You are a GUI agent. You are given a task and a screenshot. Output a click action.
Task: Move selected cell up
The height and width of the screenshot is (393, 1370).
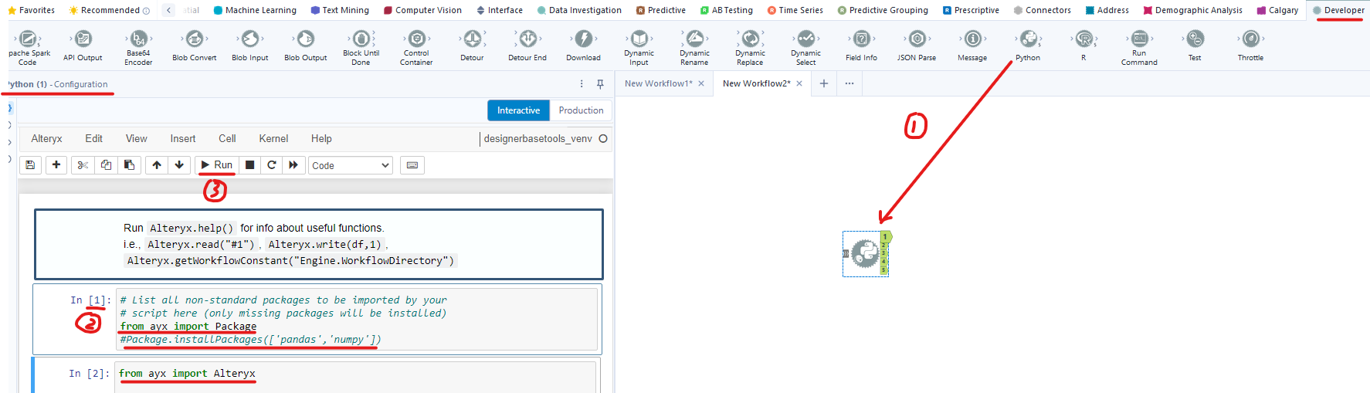click(x=157, y=164)
